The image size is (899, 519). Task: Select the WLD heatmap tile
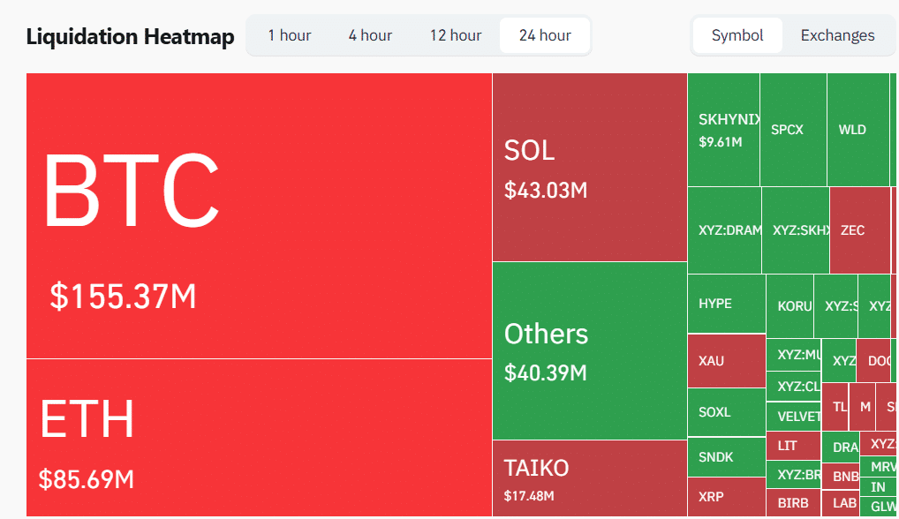(858, 130)
